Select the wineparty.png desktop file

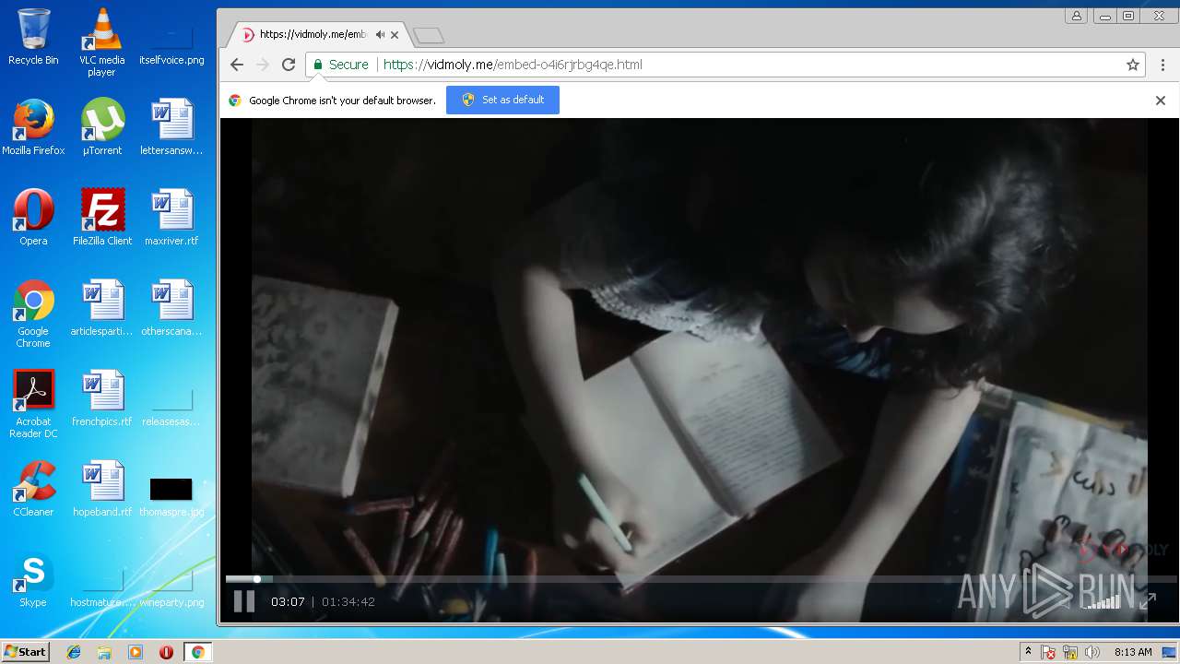coord(171,587)
